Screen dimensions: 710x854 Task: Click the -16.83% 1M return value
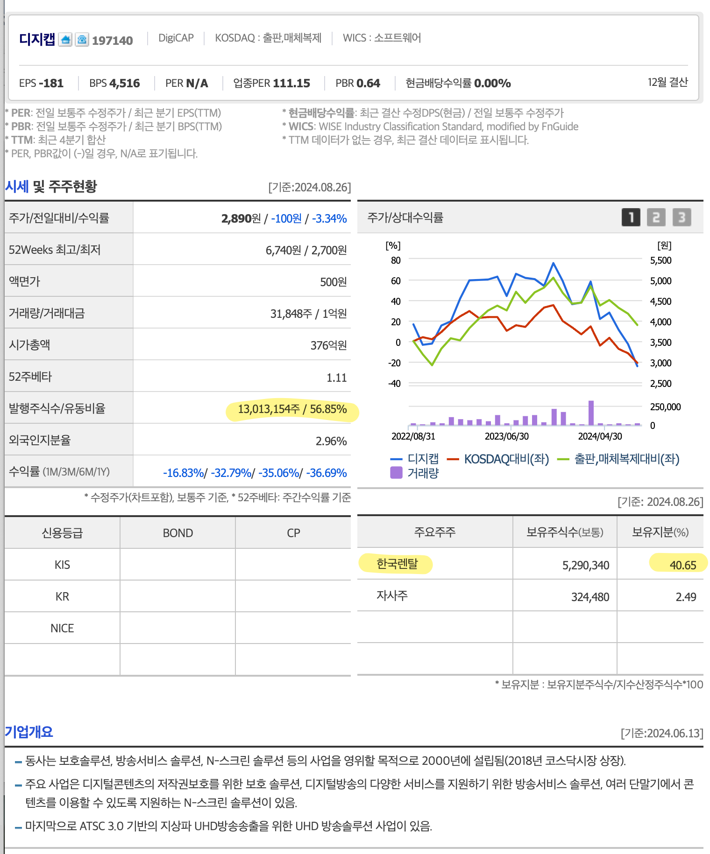click(x=183, y=473)
